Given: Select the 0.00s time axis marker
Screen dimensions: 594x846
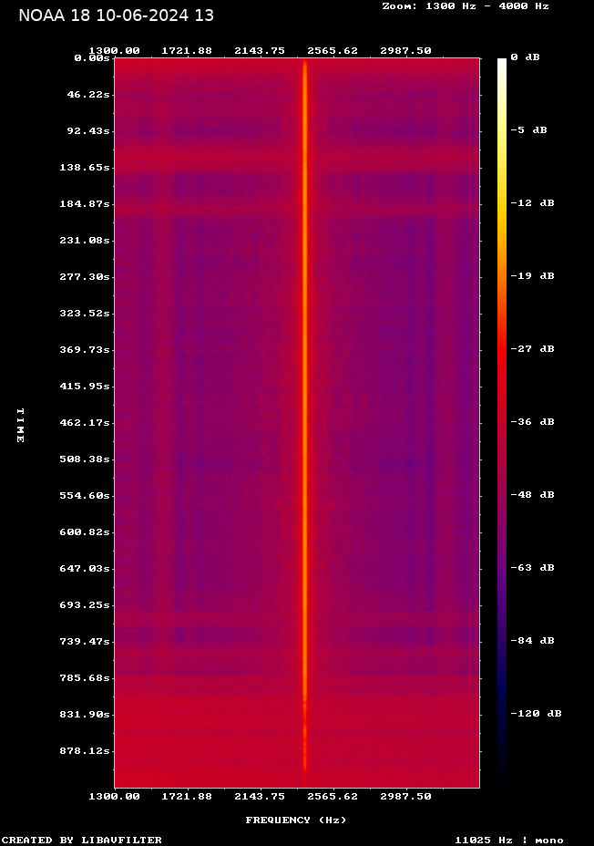Looking at the screenshot, I should [x=92, y=57].
